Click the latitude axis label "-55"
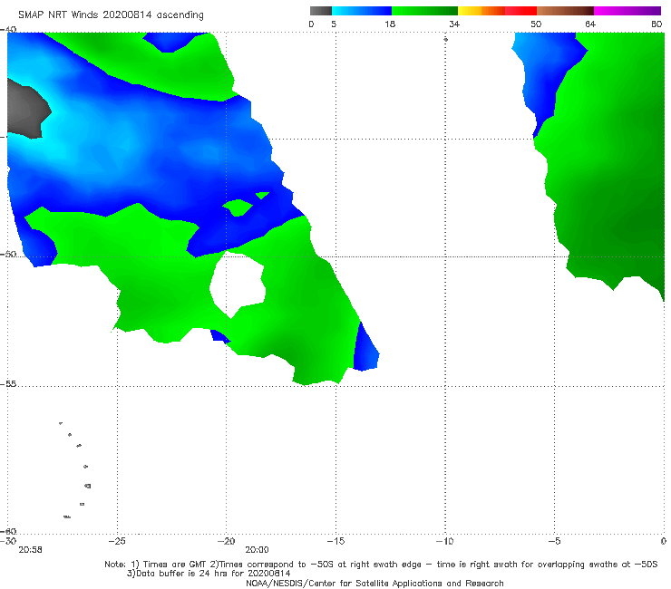This screenshot has height=589, width=671. (x=8, y=383)
